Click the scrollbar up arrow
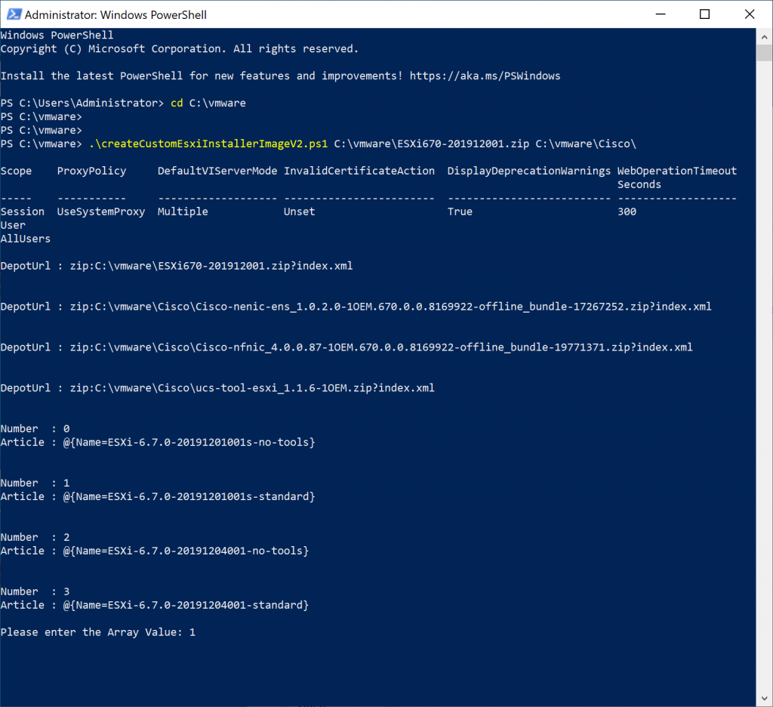Image resolution: width=773 pixels, height=707 pixels. 764,36
